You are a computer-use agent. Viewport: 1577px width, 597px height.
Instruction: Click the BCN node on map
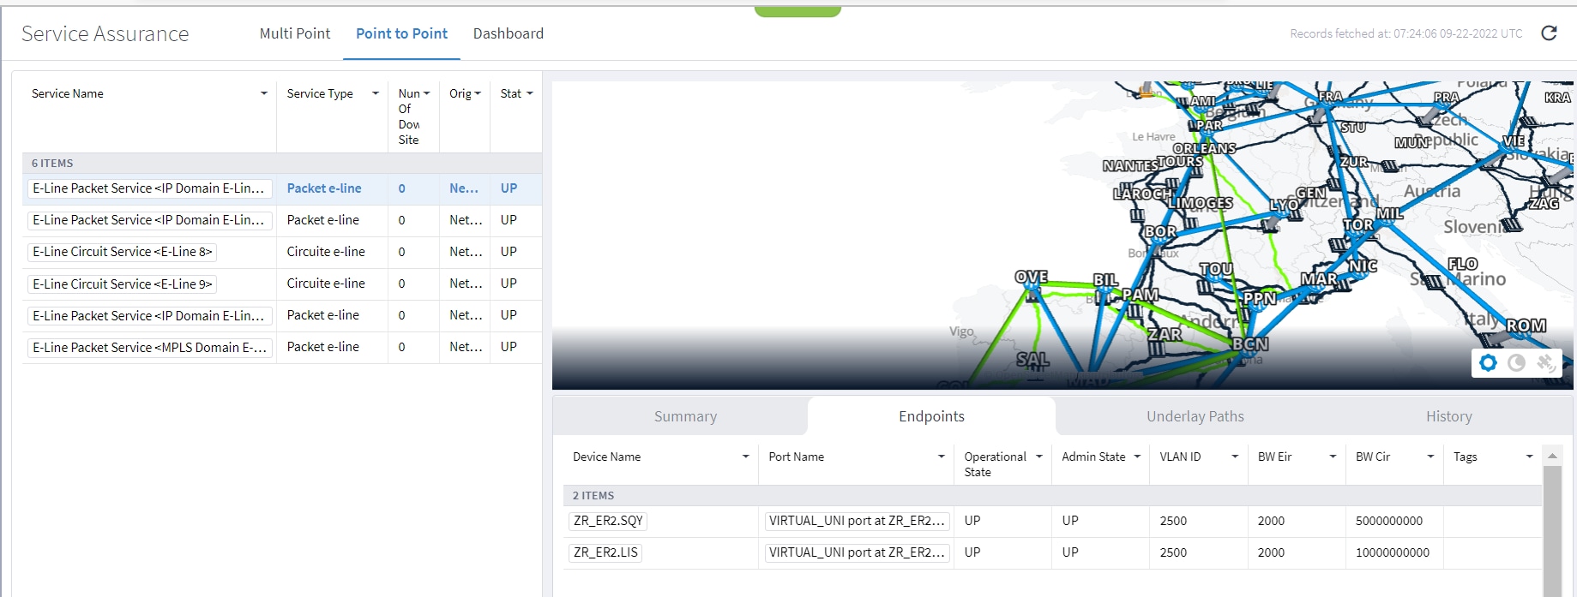click(1249, 344)
